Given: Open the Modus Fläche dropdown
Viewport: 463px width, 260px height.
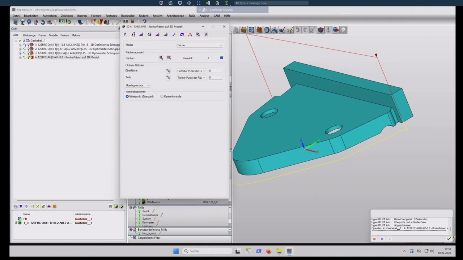Looking at the screenshot, I should point(200,45).
